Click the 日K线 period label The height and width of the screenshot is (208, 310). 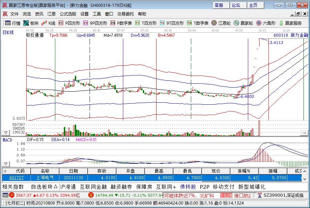coord(8,32)
